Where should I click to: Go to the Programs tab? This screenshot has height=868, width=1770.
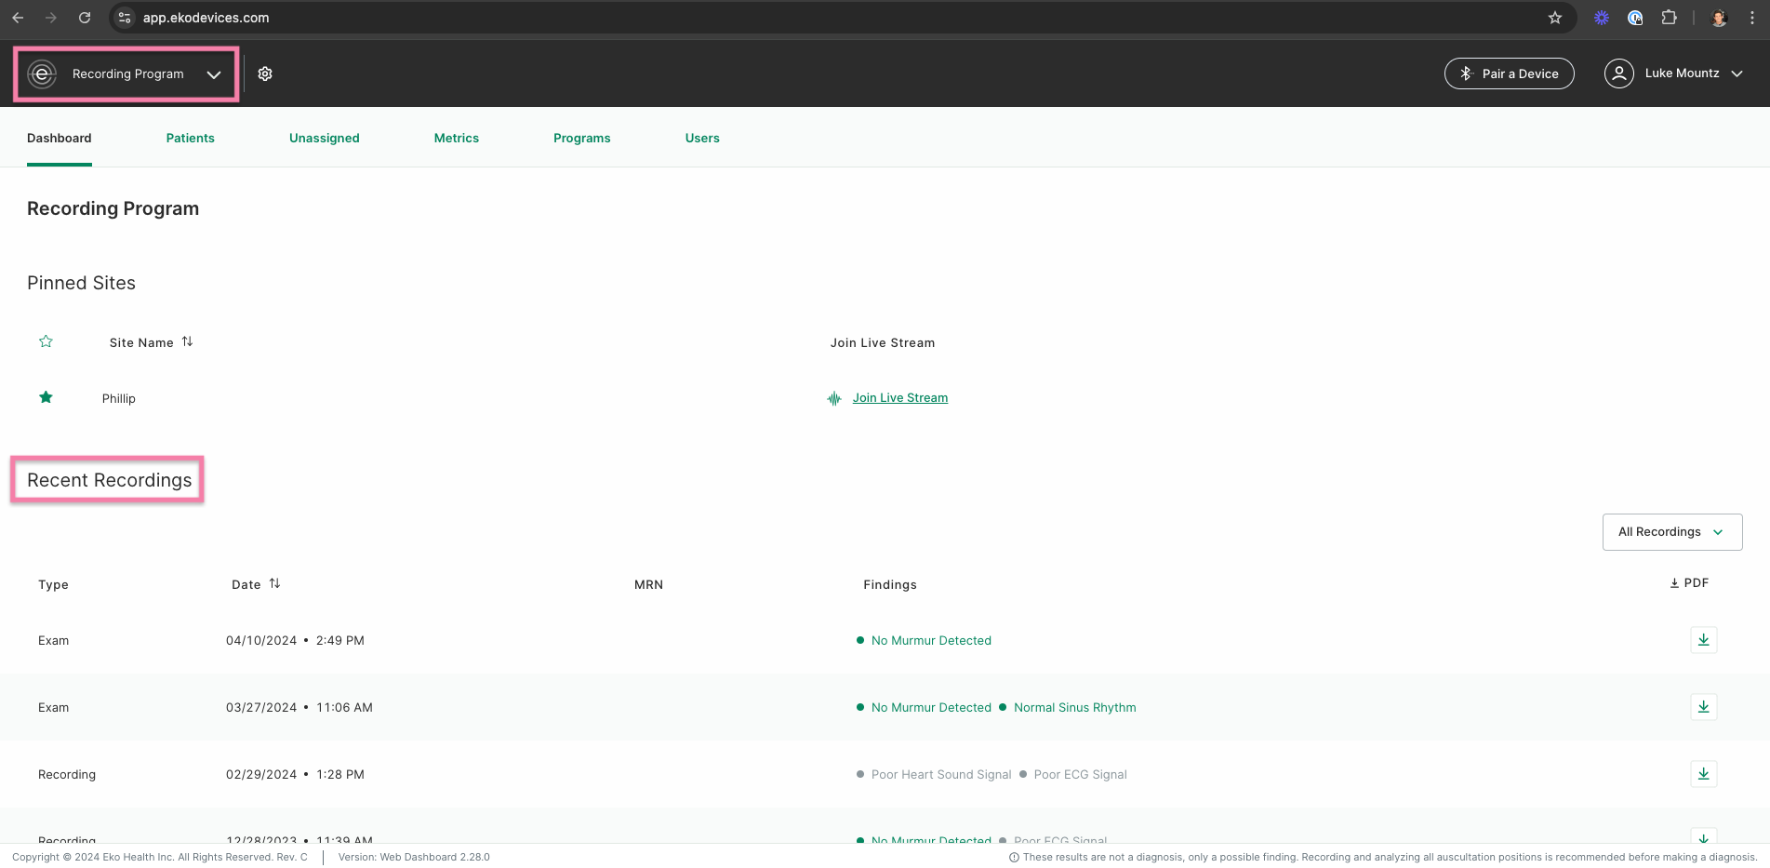pos(582,138)
